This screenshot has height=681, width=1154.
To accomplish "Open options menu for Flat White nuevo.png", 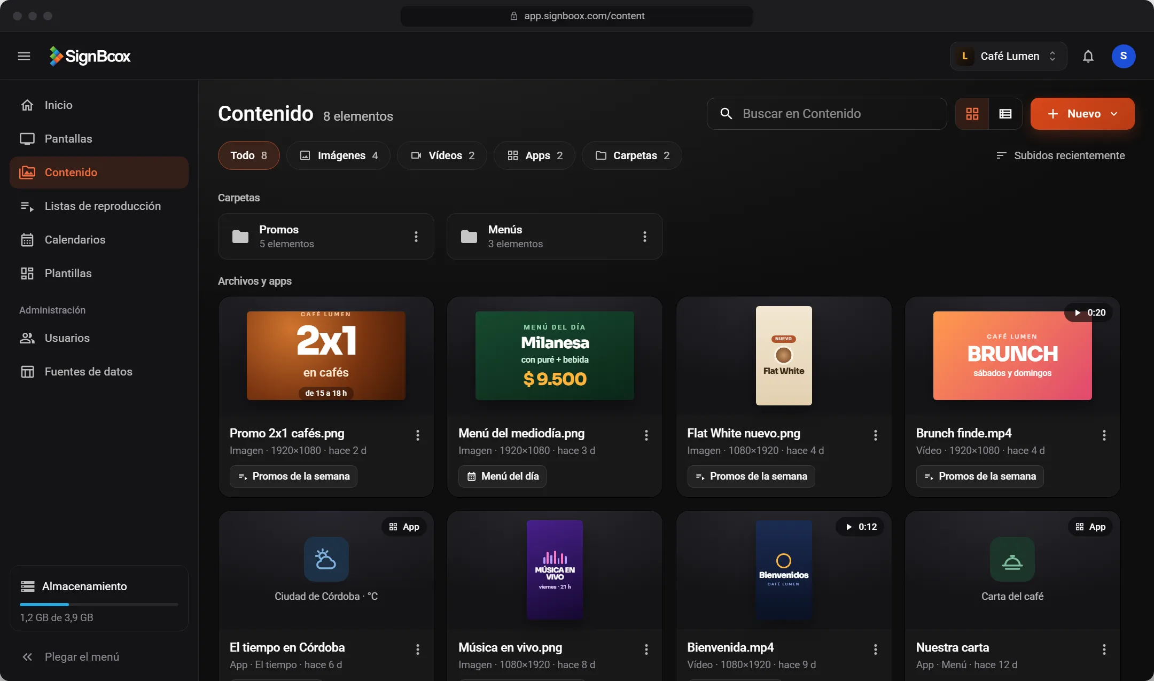I will pos(876,435).
